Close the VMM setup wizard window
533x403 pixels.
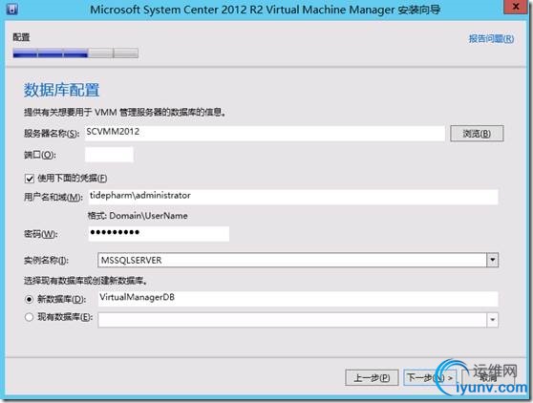click(x=515, y=7)
